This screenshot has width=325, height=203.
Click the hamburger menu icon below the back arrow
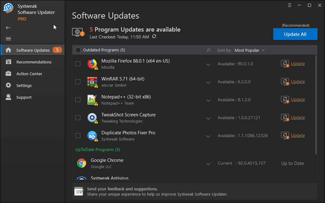click(x=8, y=39)
